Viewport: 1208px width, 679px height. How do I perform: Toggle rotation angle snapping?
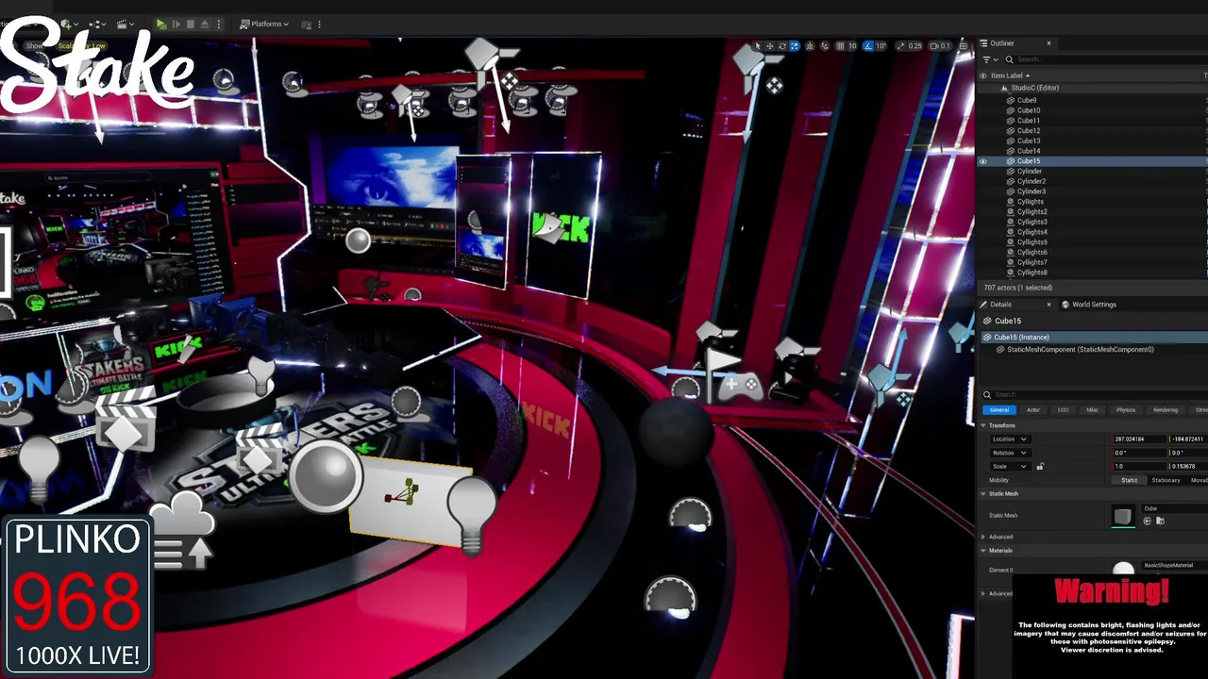click(868, 45)
